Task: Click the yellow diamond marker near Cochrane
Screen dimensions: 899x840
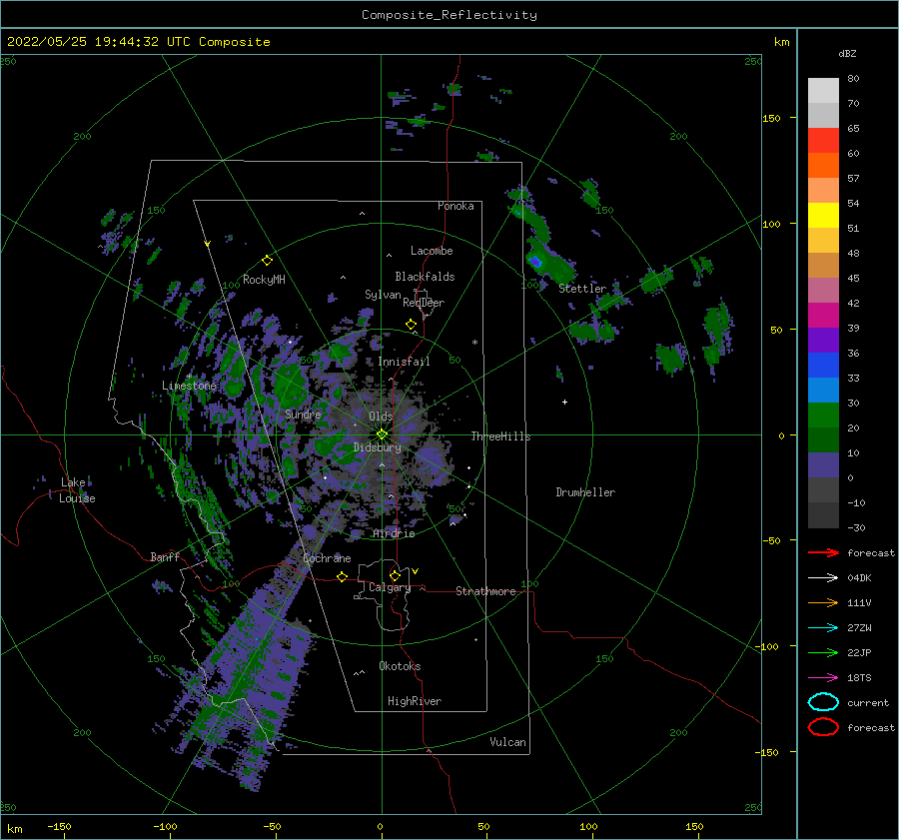Action: pos(342,576)
